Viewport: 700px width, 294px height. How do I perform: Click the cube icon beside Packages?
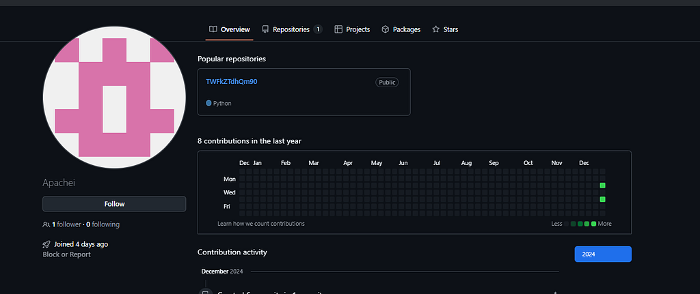(x=386, y=29)
